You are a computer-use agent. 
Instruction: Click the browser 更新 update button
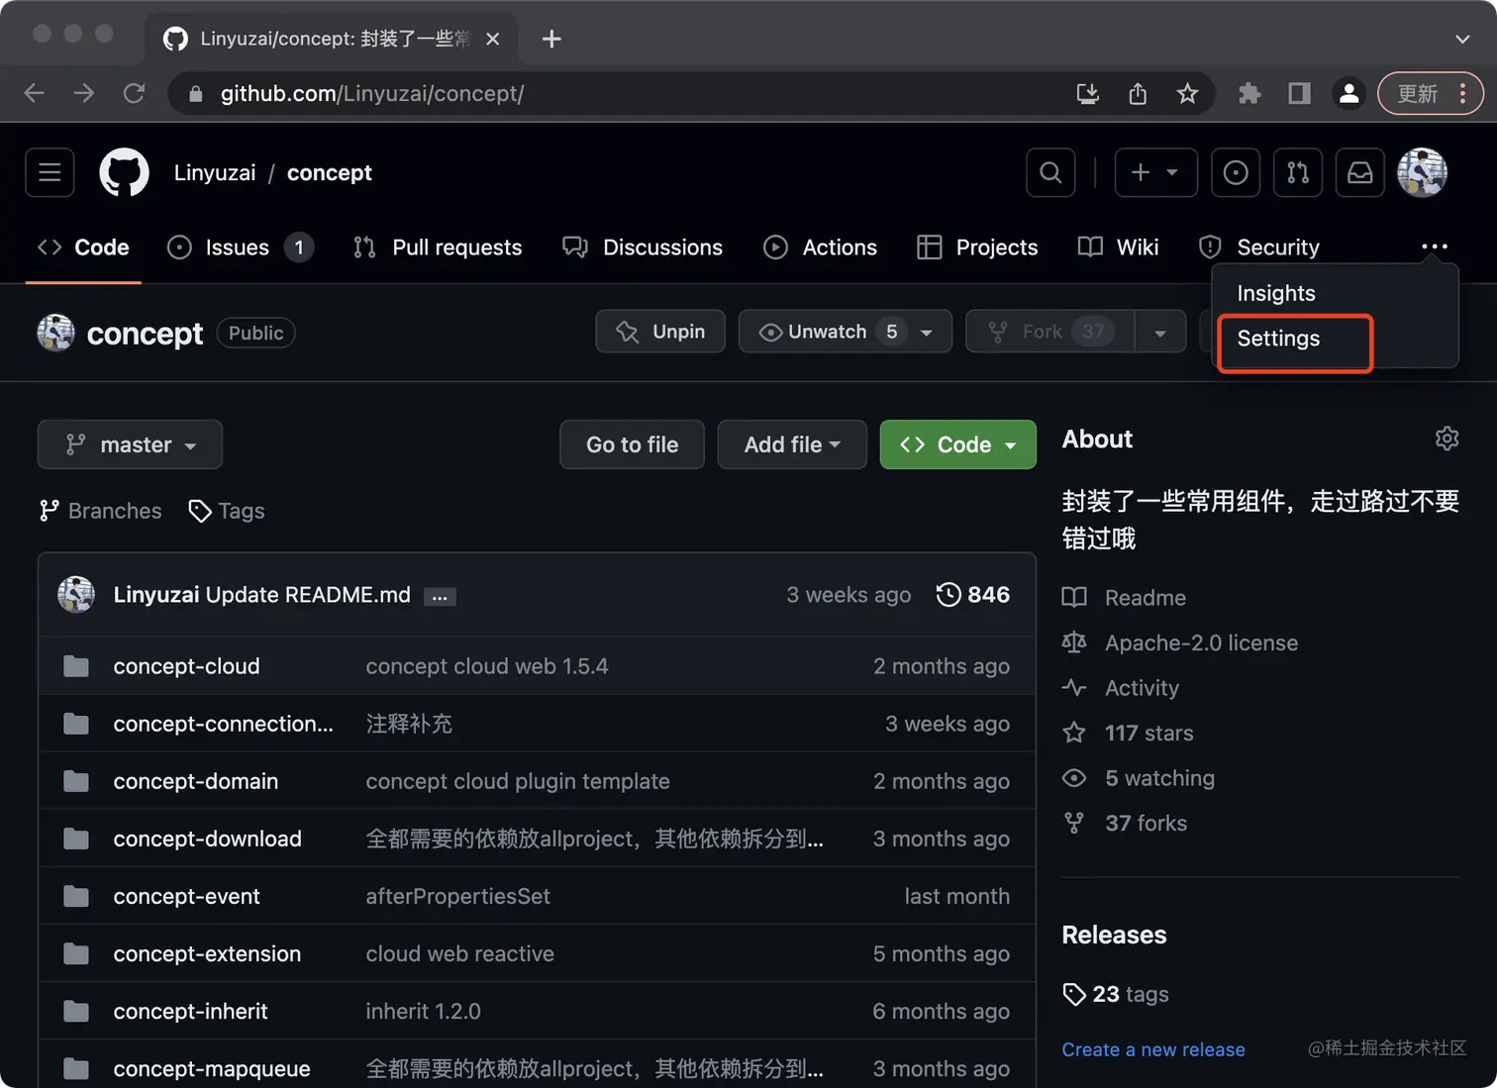pyautogui.click(x=1430, y=94)
